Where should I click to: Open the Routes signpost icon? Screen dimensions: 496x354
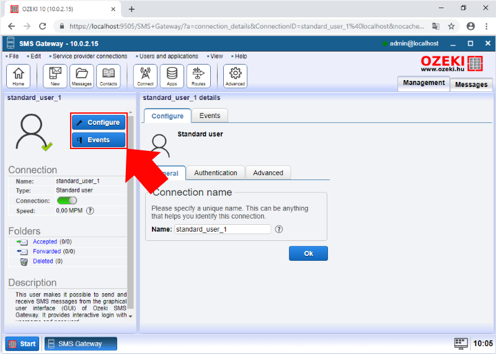click(198, 76)
